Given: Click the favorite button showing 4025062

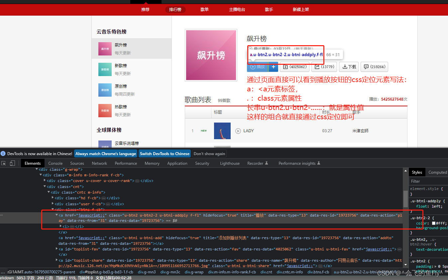Looking at the screenshot, I should coord(295,67).
